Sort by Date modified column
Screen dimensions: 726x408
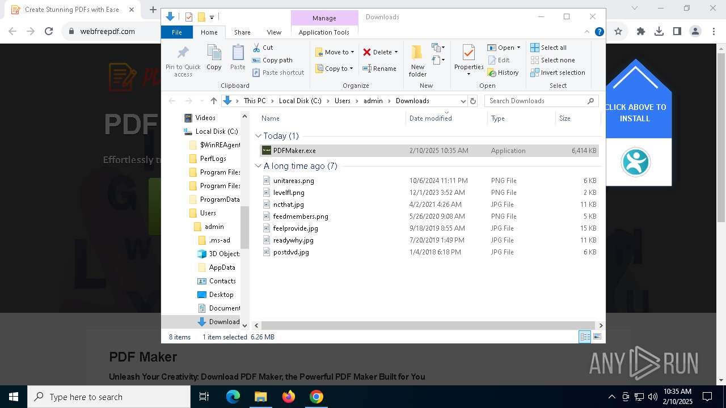click(446, 118)
